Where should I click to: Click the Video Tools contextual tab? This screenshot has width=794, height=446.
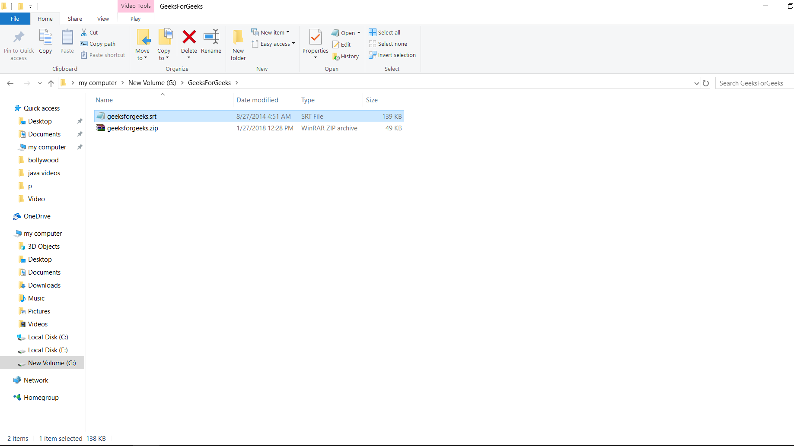pyautogui.click(x=136, y=6)
